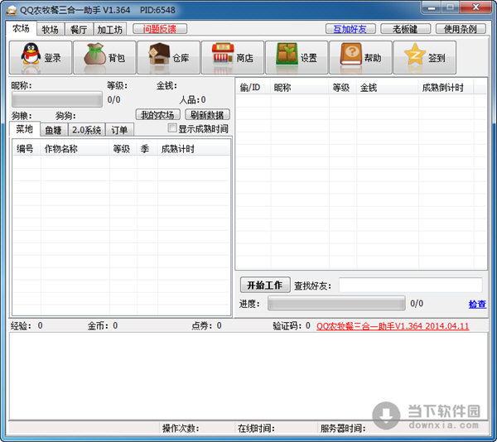
Task: Switch to the 餐厅 tab
Action: coord(79,30)
